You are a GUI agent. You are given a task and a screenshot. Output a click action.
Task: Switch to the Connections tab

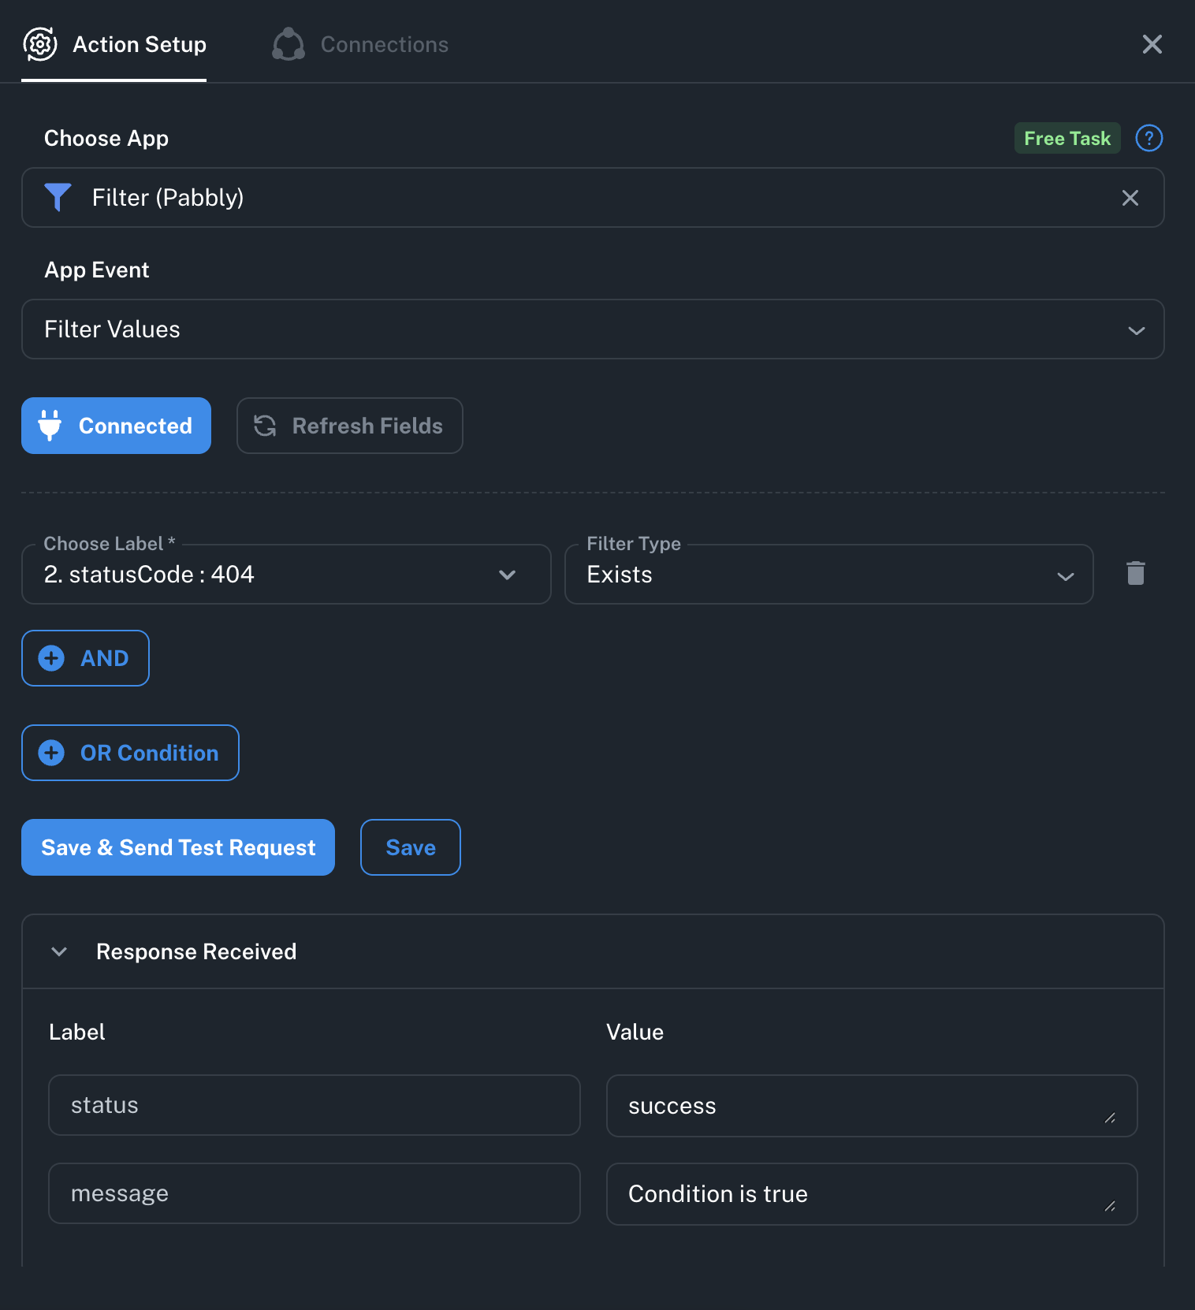384,45
